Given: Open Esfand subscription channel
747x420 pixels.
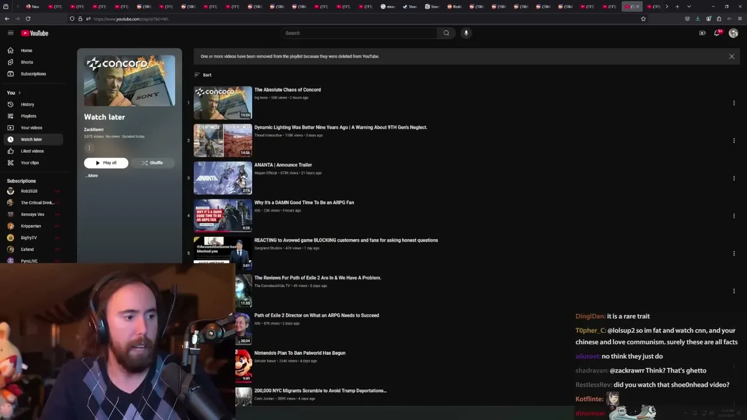Looking at the screenshot, I should click(x=33, y=250).
